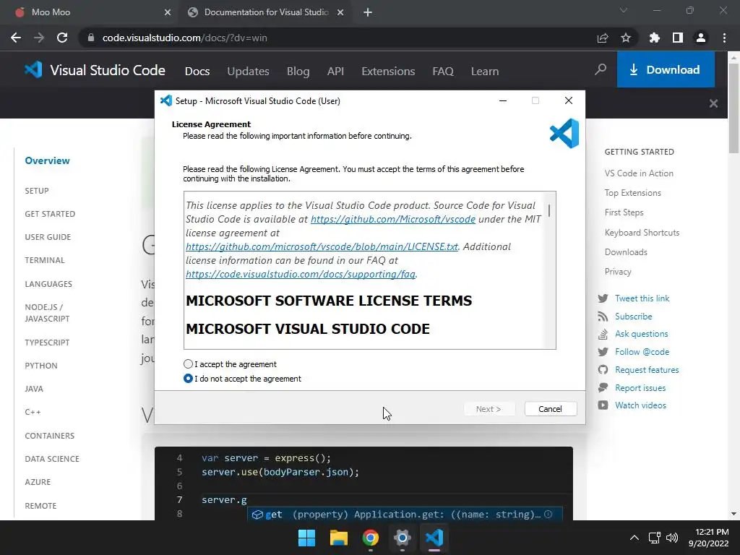740x555 pixels.
Task: Select 'I do not accept the agreement' option
Action: (x=188, y=379)
